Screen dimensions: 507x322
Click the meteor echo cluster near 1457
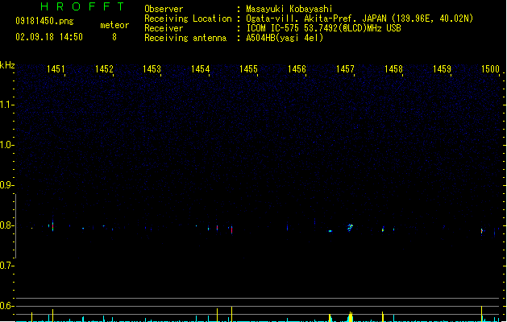coord(350,227)
